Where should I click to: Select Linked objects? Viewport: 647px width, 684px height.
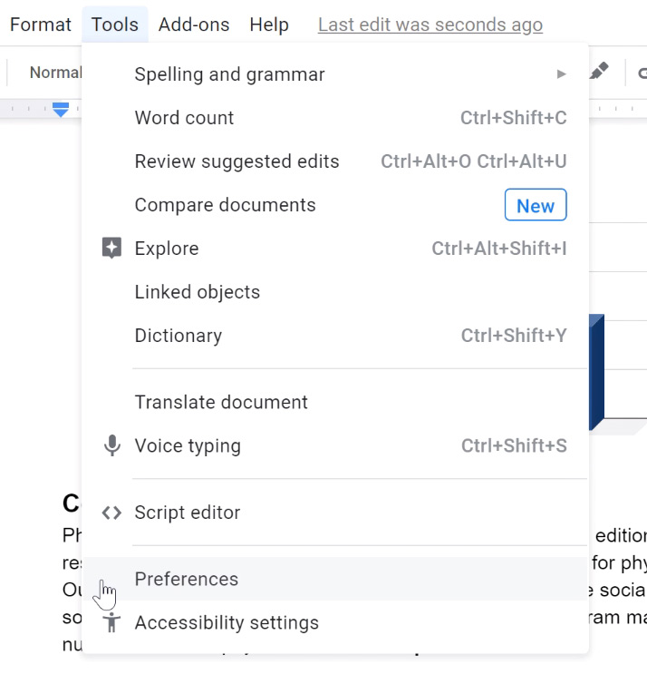pos(335,292)
